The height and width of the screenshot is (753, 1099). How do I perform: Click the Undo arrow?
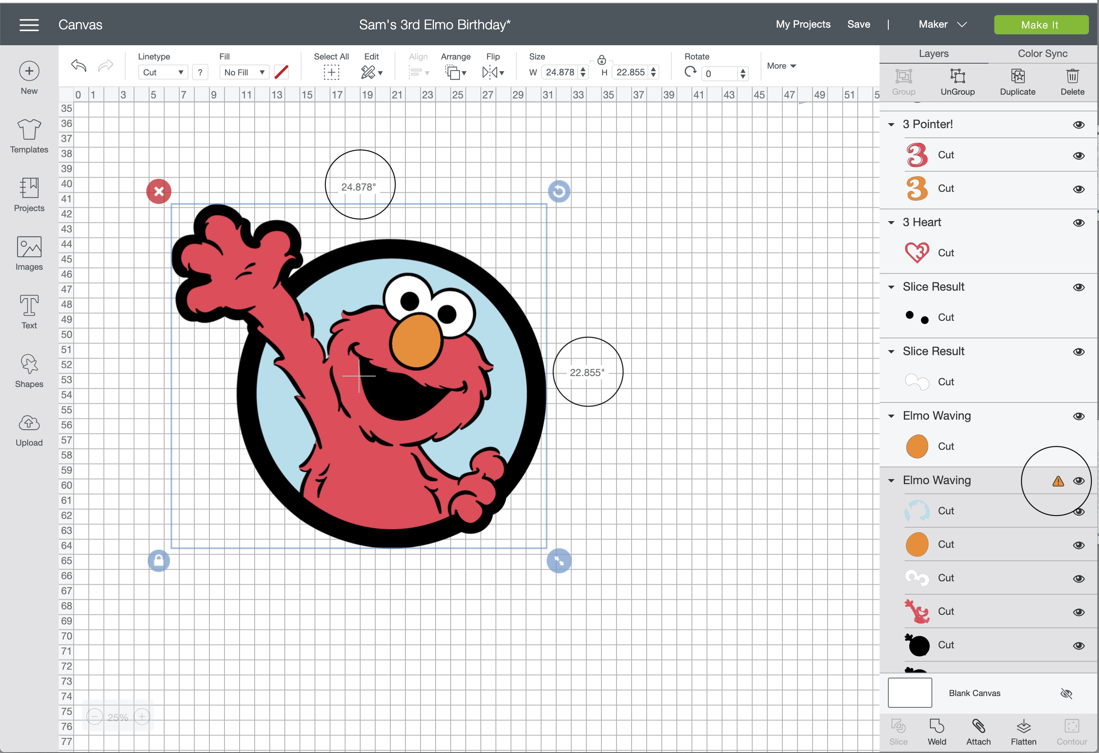79,65
